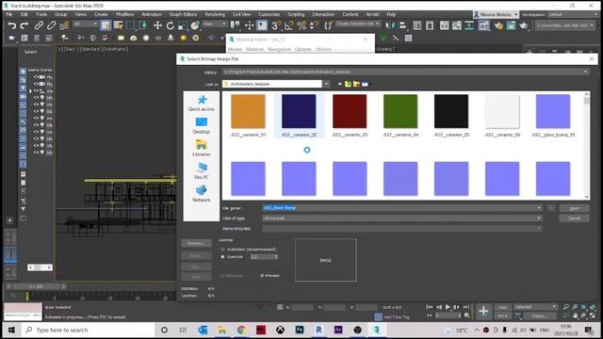This screenshot has width=603, height=339.
Task: Open the Arnold menu
Action: click(x=372, y=14)
